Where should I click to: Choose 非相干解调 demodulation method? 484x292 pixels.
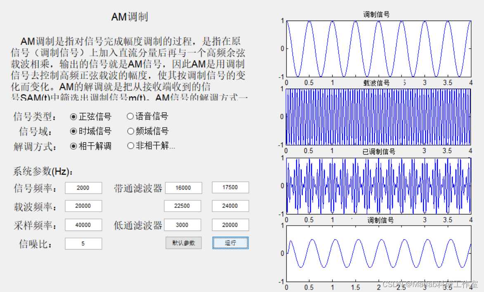pos(131,146)
